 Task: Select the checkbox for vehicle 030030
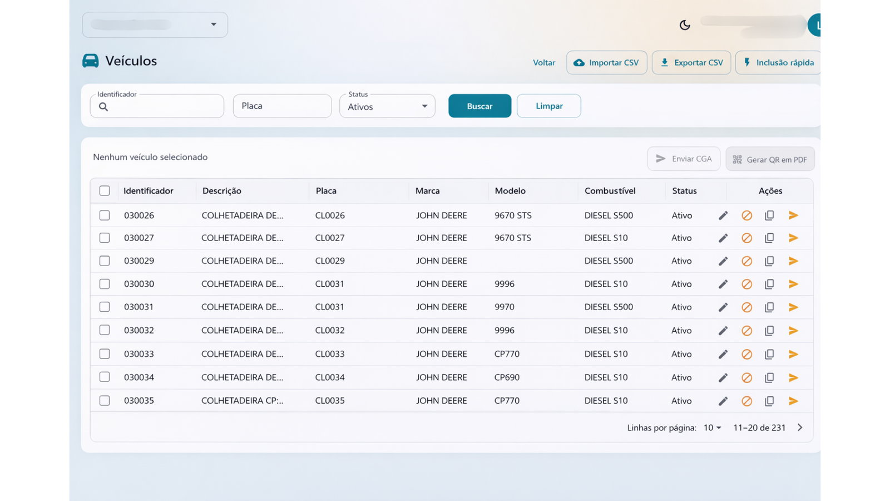point(105,284)
